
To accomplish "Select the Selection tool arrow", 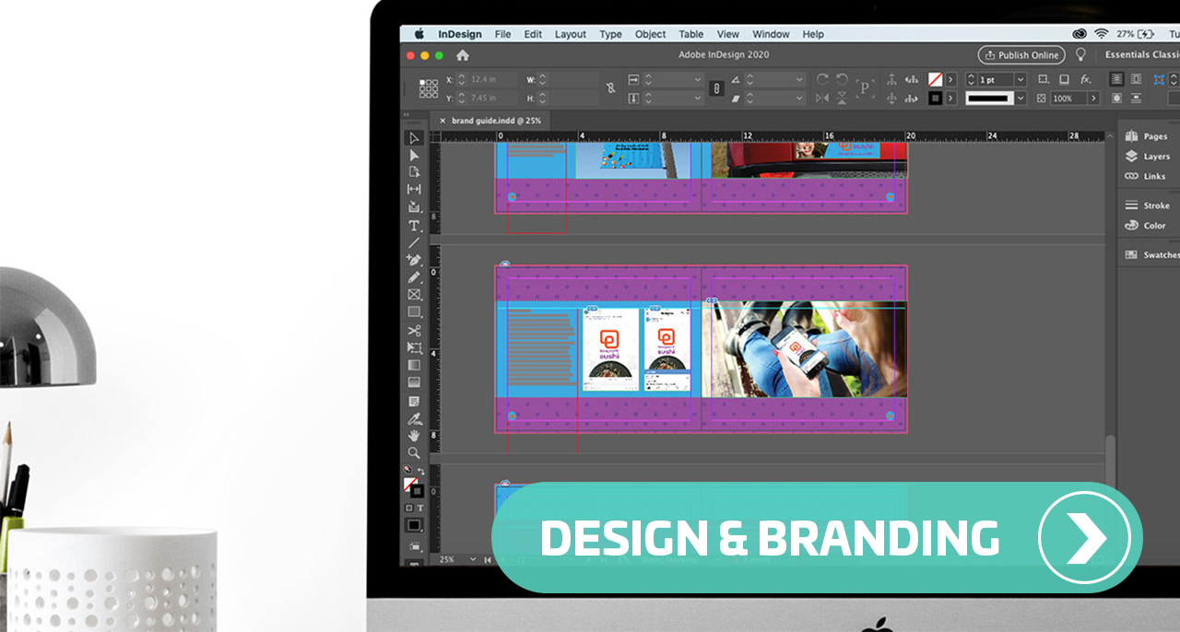I will pos(414,138).
